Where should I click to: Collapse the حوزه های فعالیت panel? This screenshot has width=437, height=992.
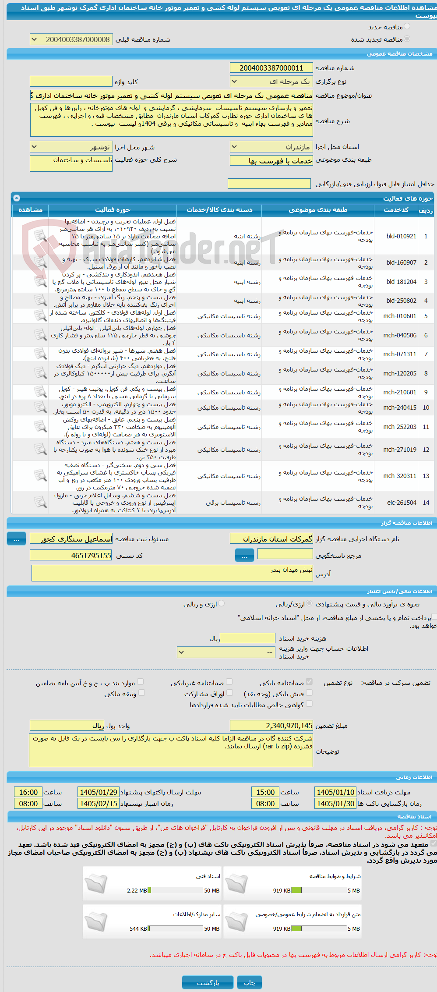point(17,198)
